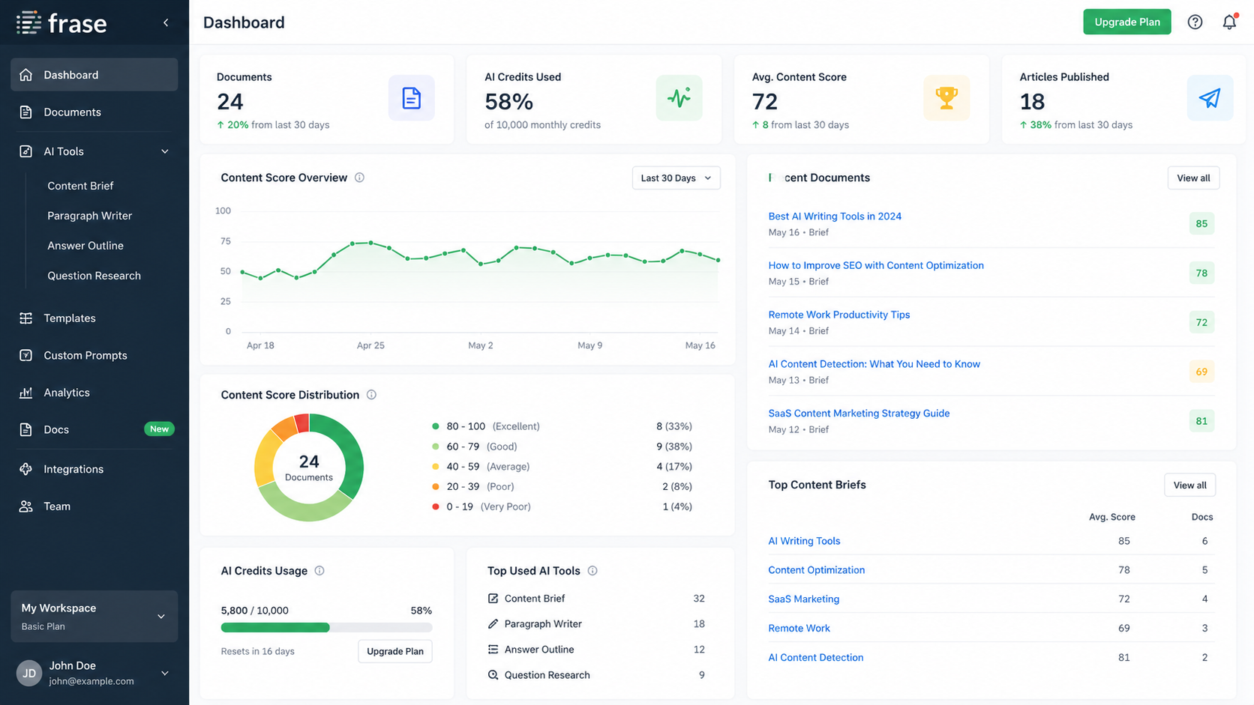Open the help question mark icon
Screen dimensions: 1254x705
coord(1195,22)
